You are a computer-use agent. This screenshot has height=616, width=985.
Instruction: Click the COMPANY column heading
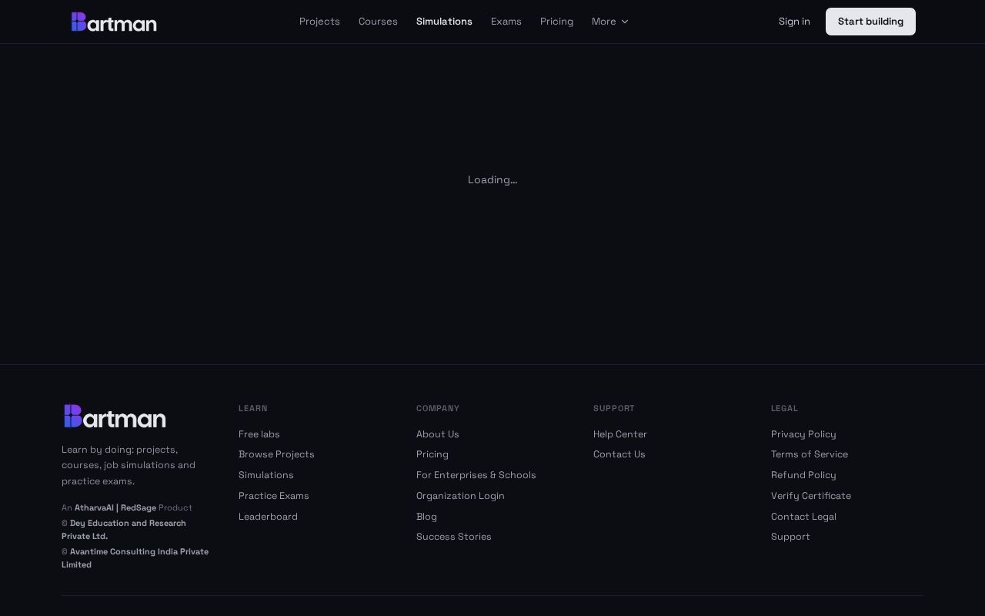[438, 408]
